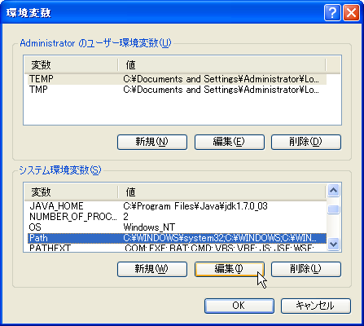Sort user variables by 変数 column header
The height and width of the screenshot is (326, 364).
tap(71, 65)
